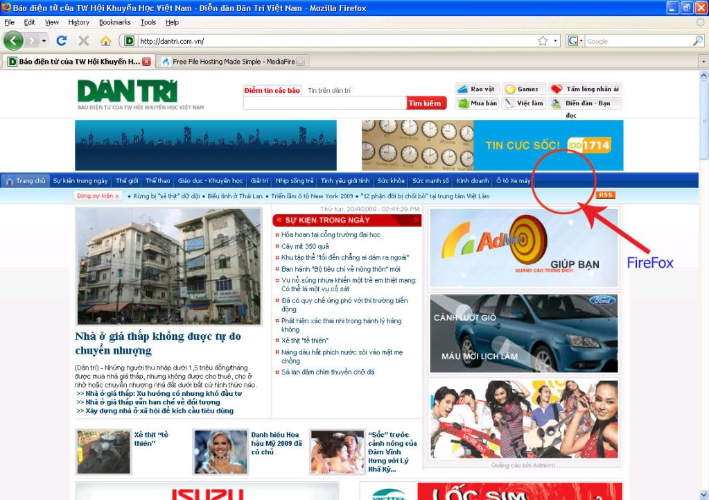Open the Sức mạnh số section

[x=430, y=180]
